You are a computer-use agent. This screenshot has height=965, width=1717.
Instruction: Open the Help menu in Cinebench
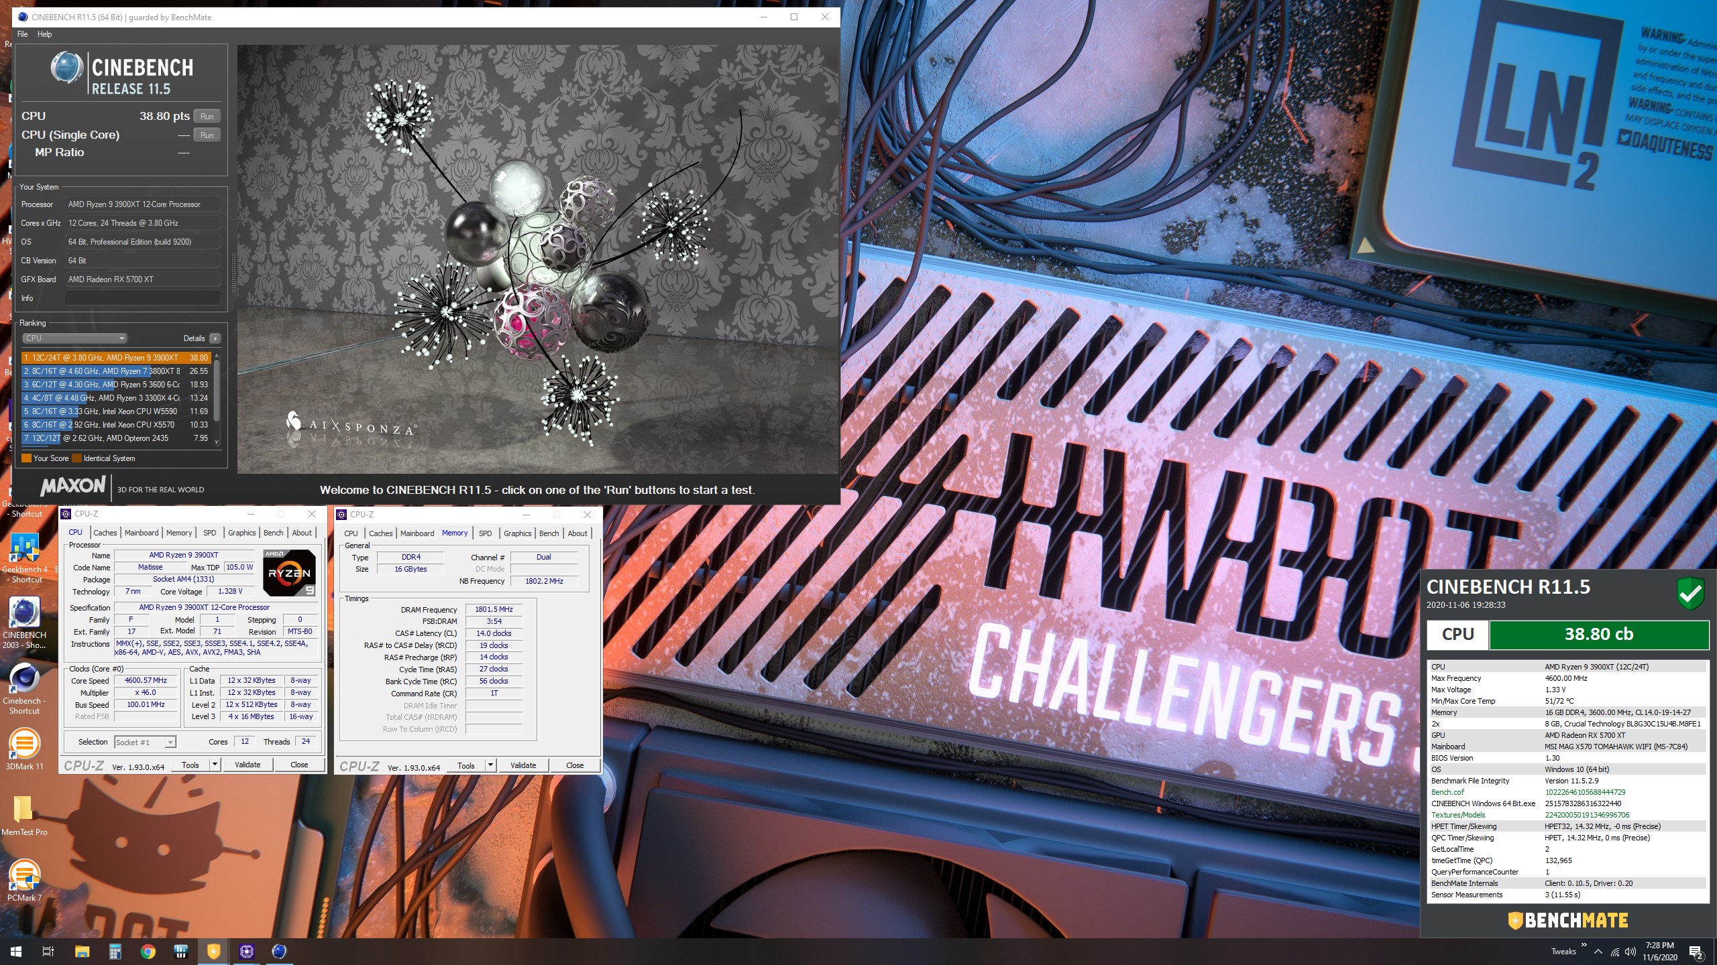click(x=44, y=34)
